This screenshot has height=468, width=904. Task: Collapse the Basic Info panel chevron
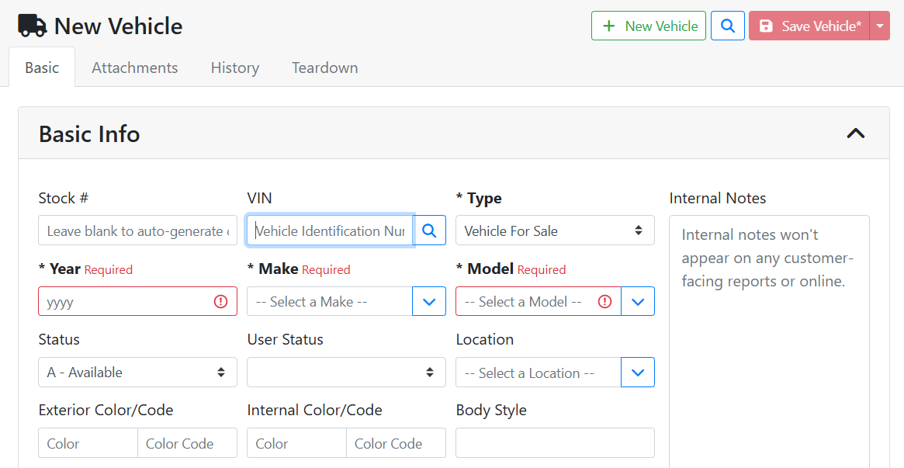[x=855, y=133]
